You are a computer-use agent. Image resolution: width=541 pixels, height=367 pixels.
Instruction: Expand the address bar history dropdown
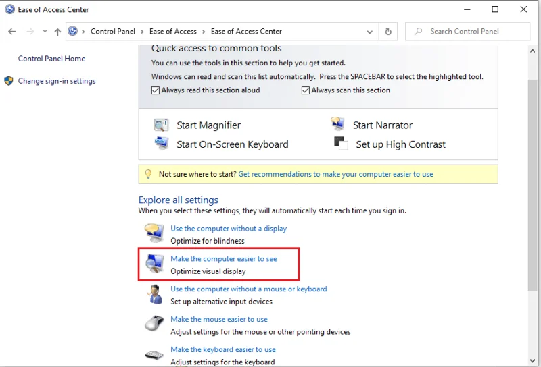coord(369,32)
